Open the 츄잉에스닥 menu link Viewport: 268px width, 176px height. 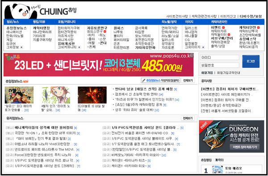247,39
